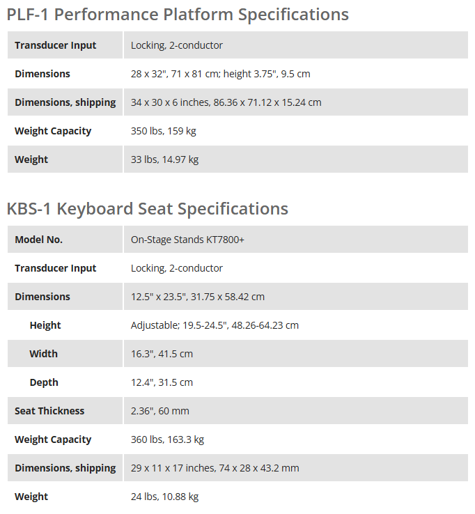Select the 360 lbs, 163.3 kg value
The image size is (475, 514).
pos(167,439)
